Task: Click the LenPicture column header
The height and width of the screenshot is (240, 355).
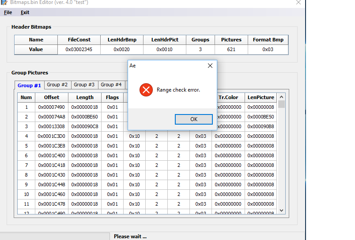Action: tap(261, 97)
